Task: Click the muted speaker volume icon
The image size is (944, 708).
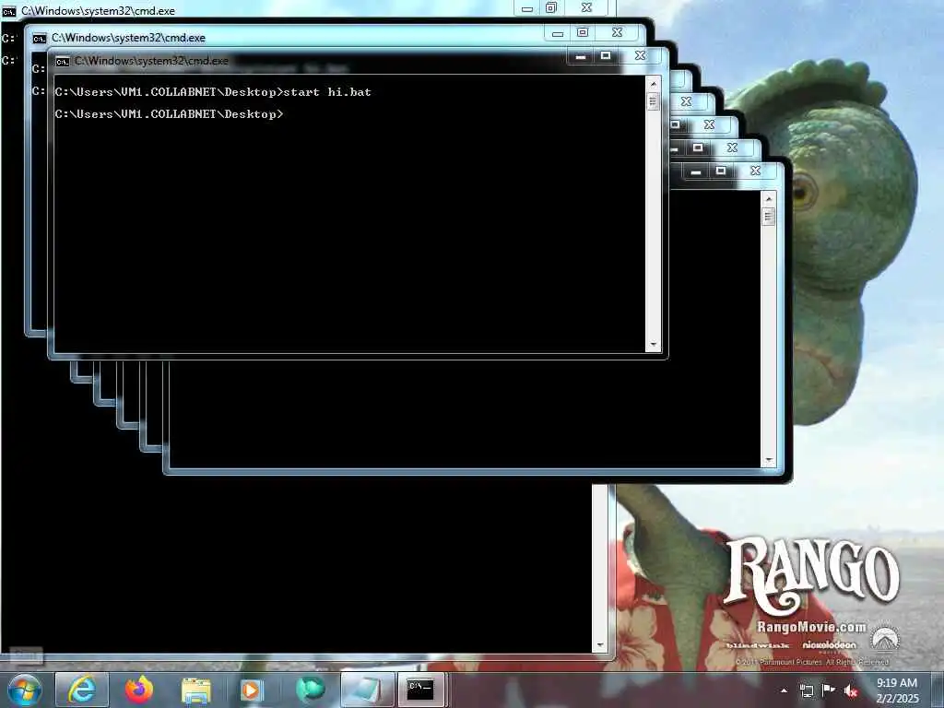Action: click(x=851, y=691)
